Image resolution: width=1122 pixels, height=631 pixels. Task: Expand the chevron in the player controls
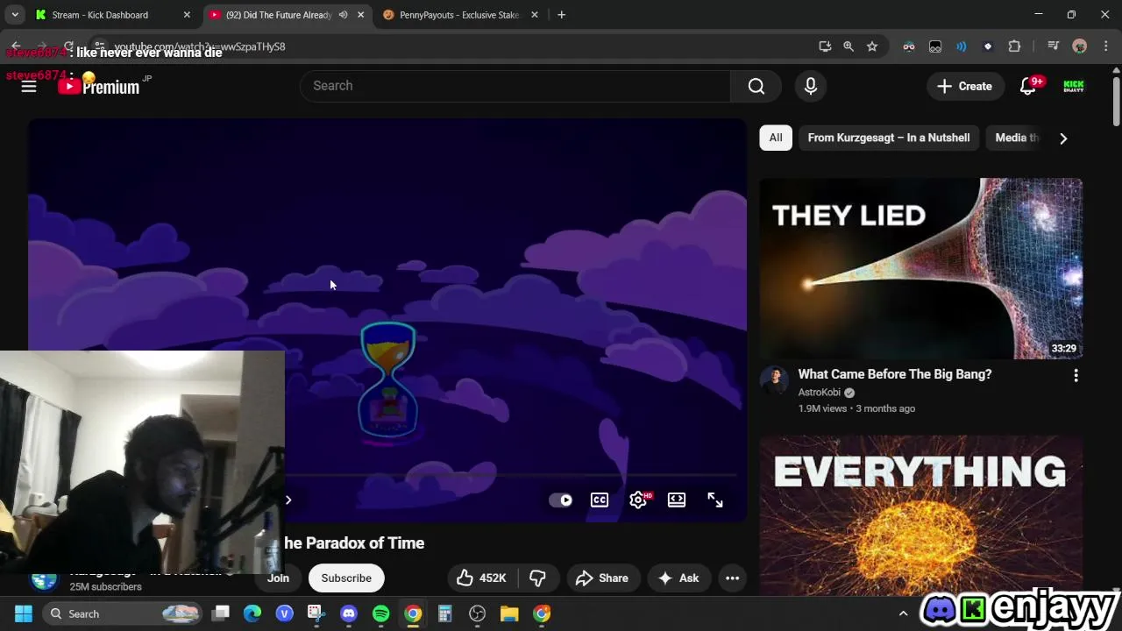click(x=288, y=500)
